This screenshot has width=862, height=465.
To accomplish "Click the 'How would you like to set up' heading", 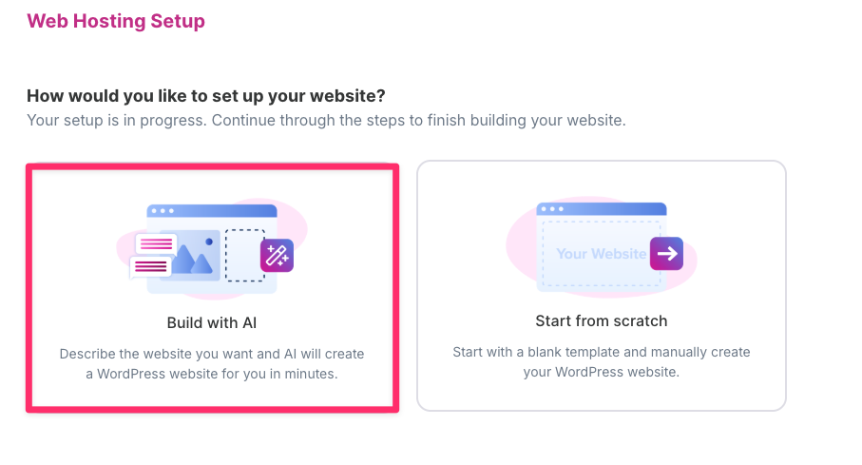I will click(206, 96).
